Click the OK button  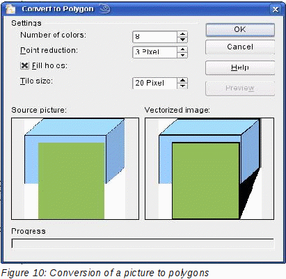click(x=240, y=30)
